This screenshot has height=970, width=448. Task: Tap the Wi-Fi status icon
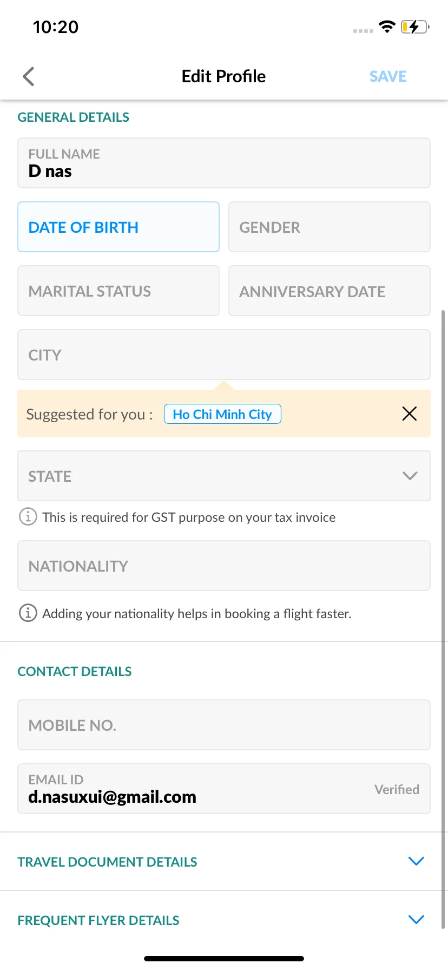387,27
